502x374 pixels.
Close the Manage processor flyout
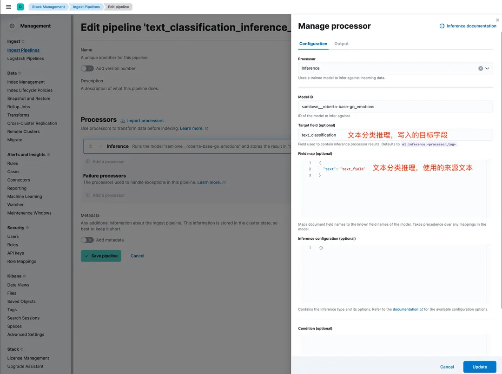pyautogui.click(x=497, y=20)
